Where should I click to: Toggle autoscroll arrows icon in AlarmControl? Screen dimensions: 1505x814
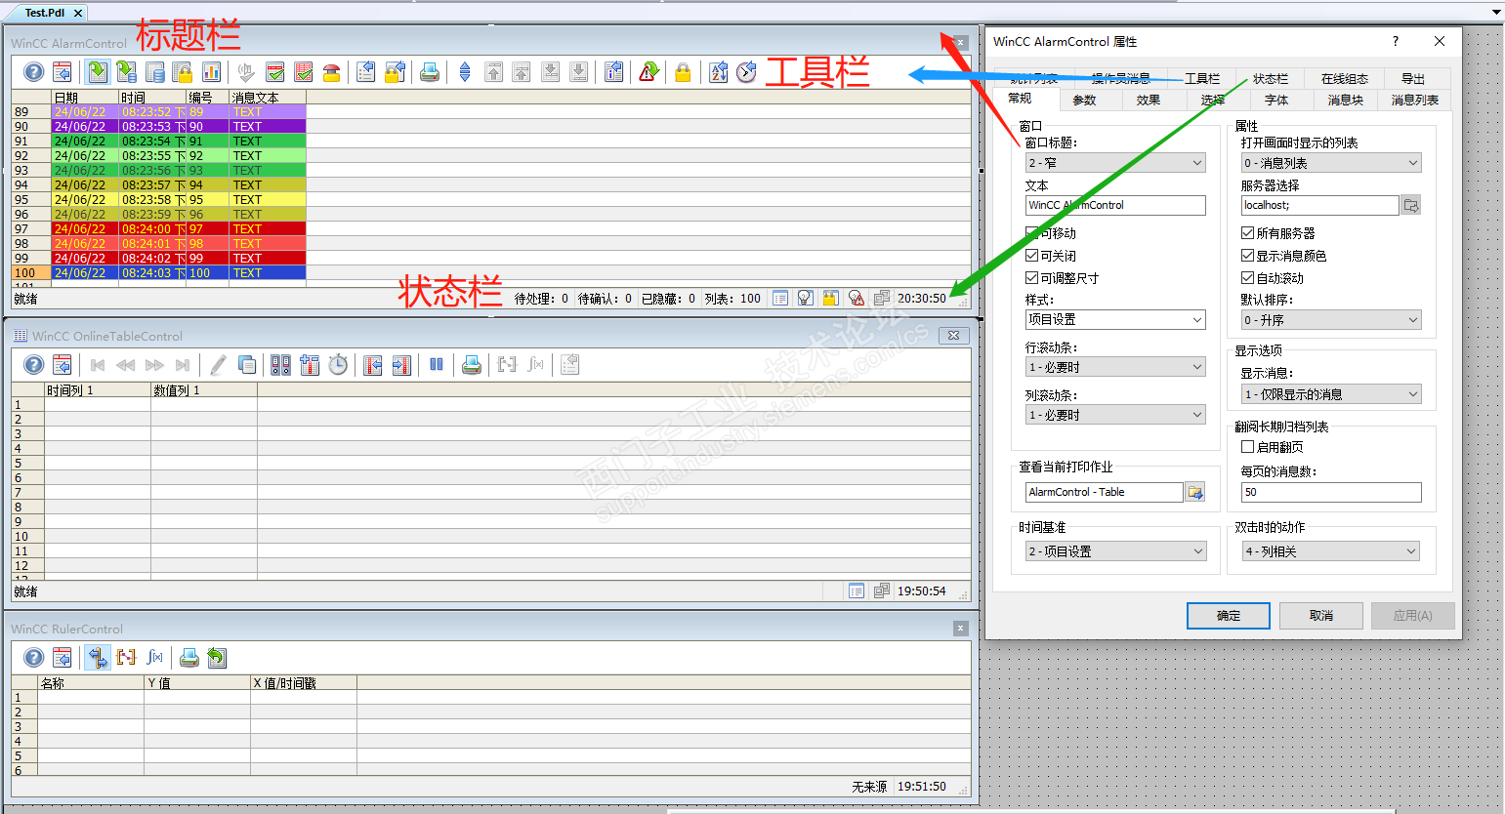click(x=465, y=72)
